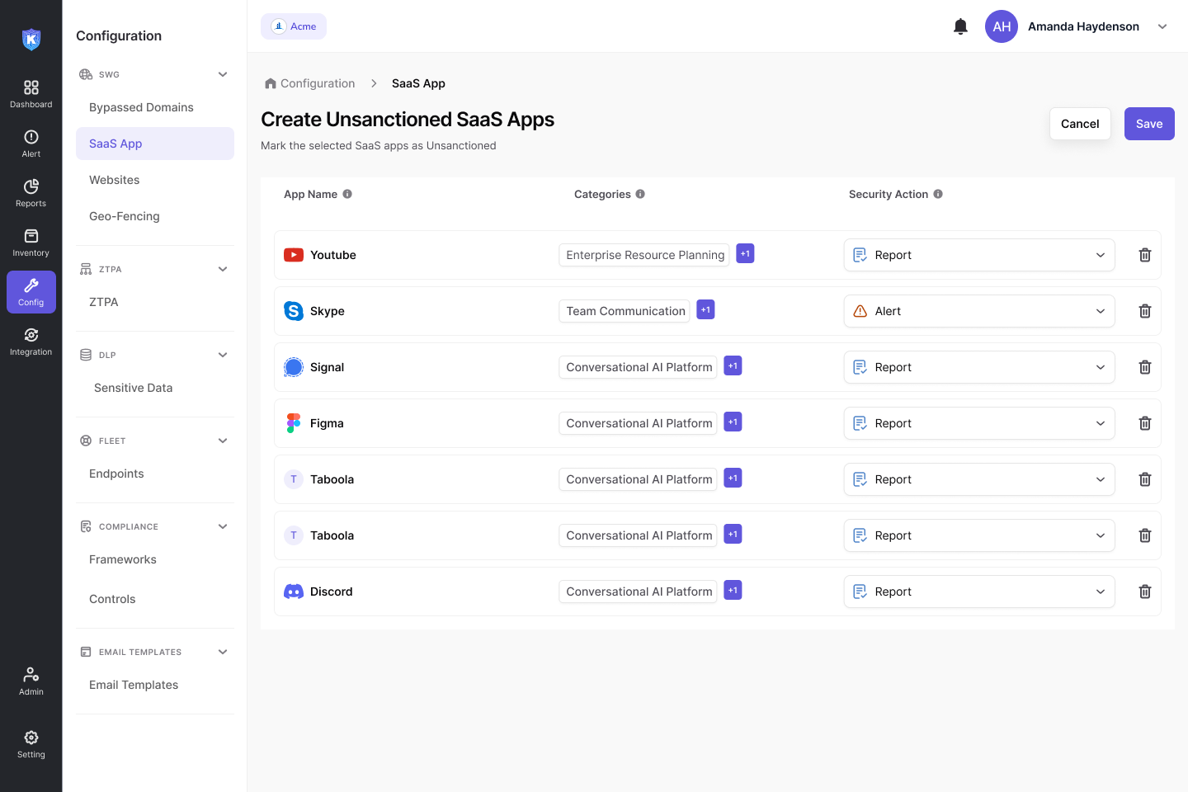Viewport: 1188px width, 792px height.
Task: Click the SaaS App breadcrumb text
Action: click(x=418, y=83)
